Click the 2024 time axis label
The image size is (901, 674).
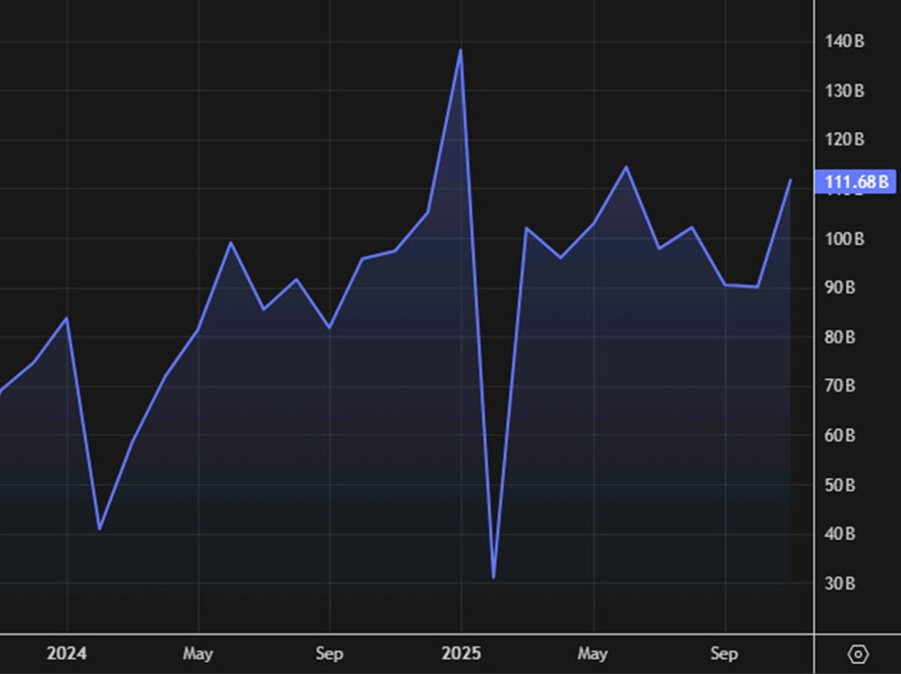(67, 654)
